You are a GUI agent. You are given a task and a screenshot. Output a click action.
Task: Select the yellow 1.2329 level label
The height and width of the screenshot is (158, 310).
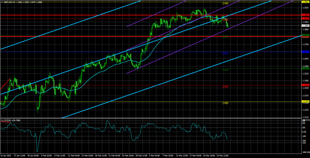(305, 101)
